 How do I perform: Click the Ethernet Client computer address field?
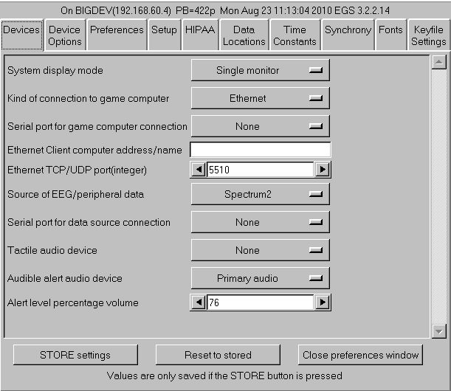click(260, 150)
